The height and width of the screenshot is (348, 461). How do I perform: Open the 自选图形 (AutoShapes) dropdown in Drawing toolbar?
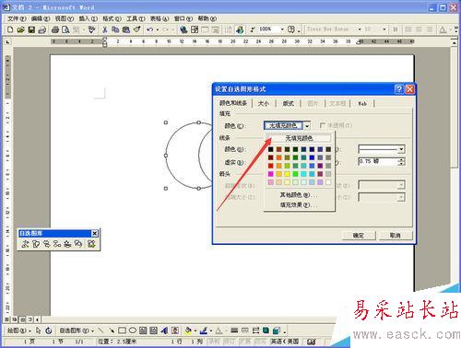(x=77, y=331)
